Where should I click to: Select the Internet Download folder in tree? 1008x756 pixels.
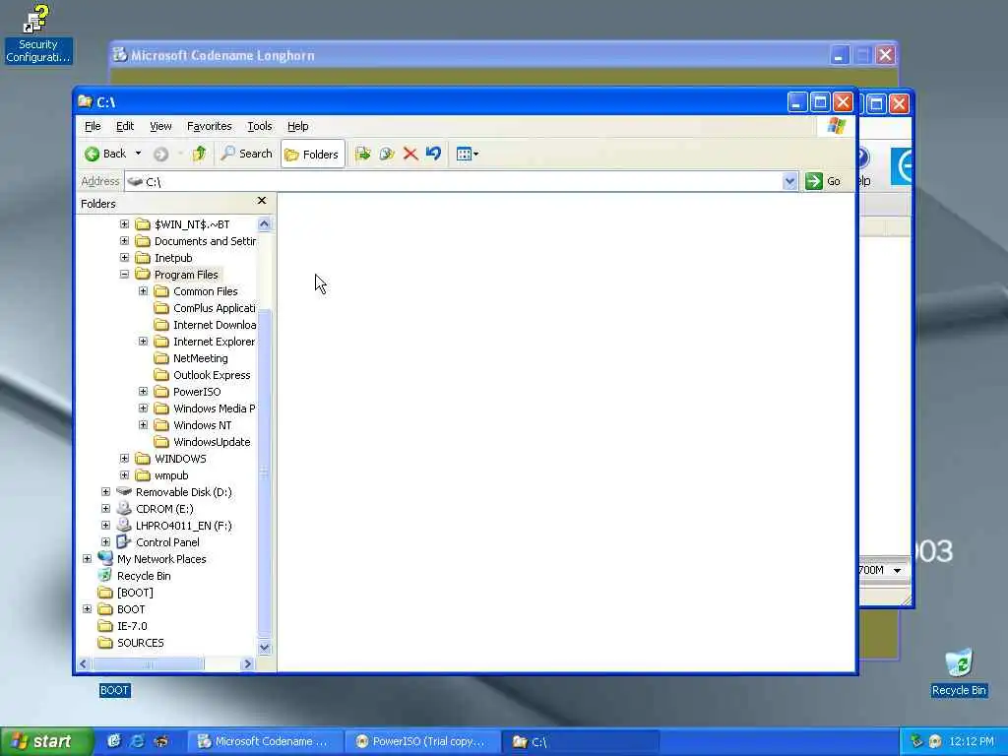(214, 325)
